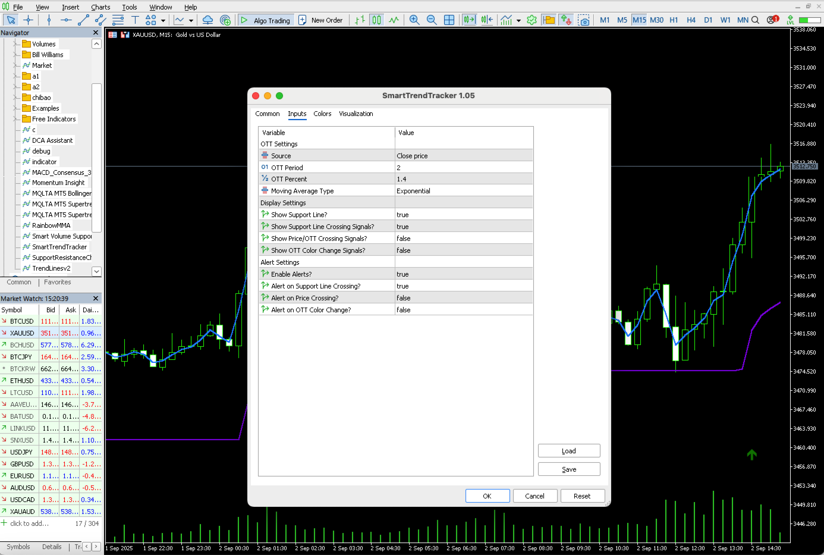
Task: Open the Tools menu
Action: click(x=130, y=7)
